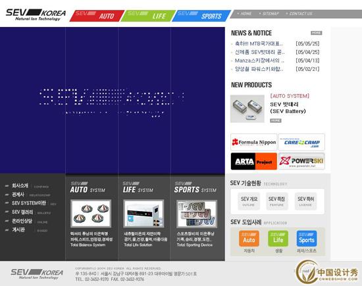Open the Care Camp banner
362x286 pixels.
301,142
